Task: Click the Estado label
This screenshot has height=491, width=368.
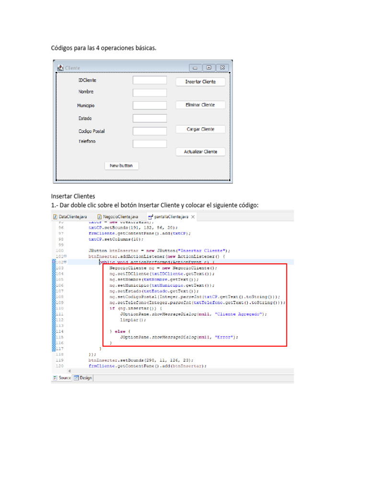Action: pos(85,118)
